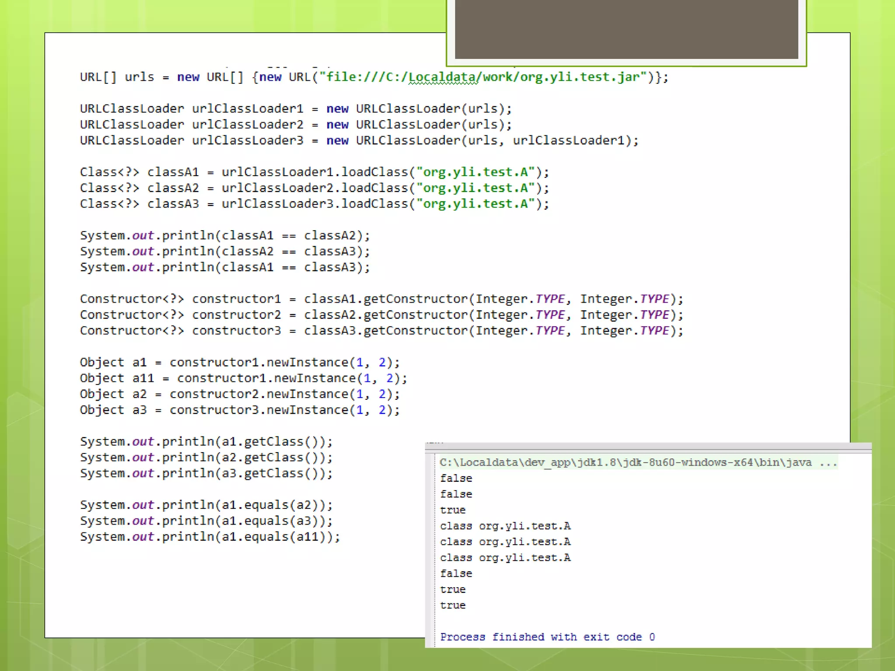
Task: Click 'Process finished with exit code 0' text
Action: tap(547, 637)
